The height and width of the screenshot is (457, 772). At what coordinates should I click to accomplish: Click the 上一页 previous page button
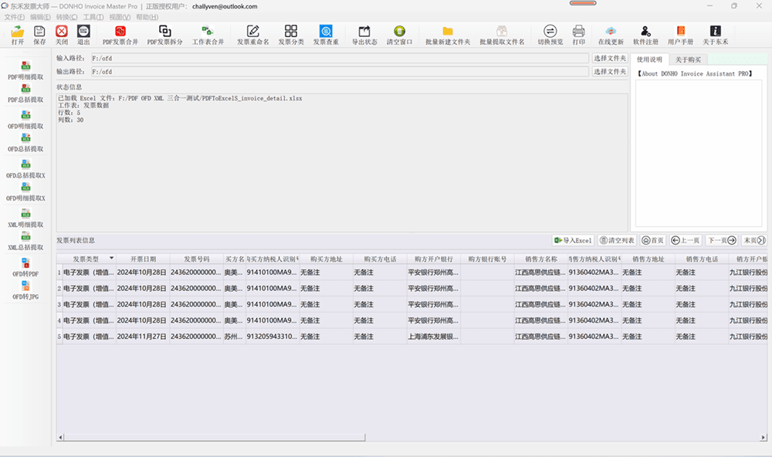(x=686, y=240)
